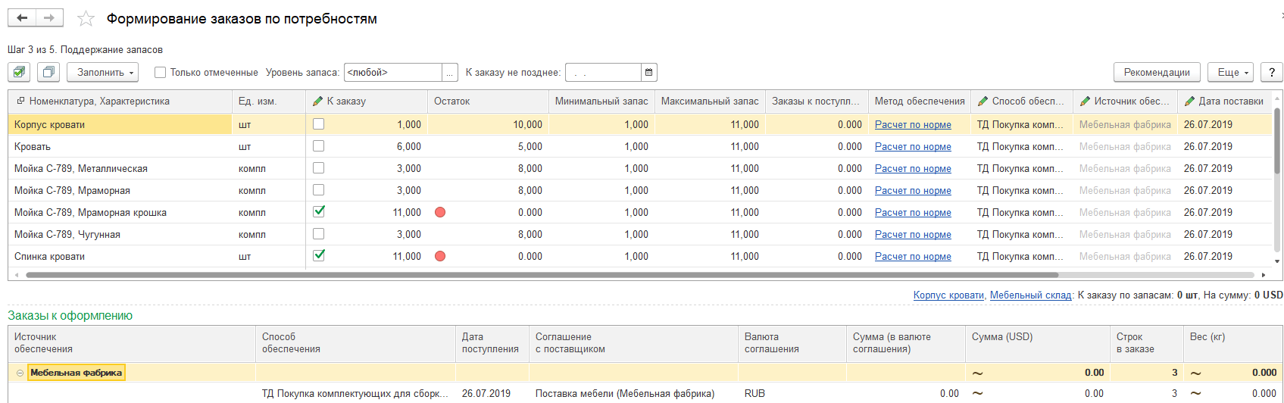Collapse the 'Мебельная фабрика' group row

click(20, 373)
